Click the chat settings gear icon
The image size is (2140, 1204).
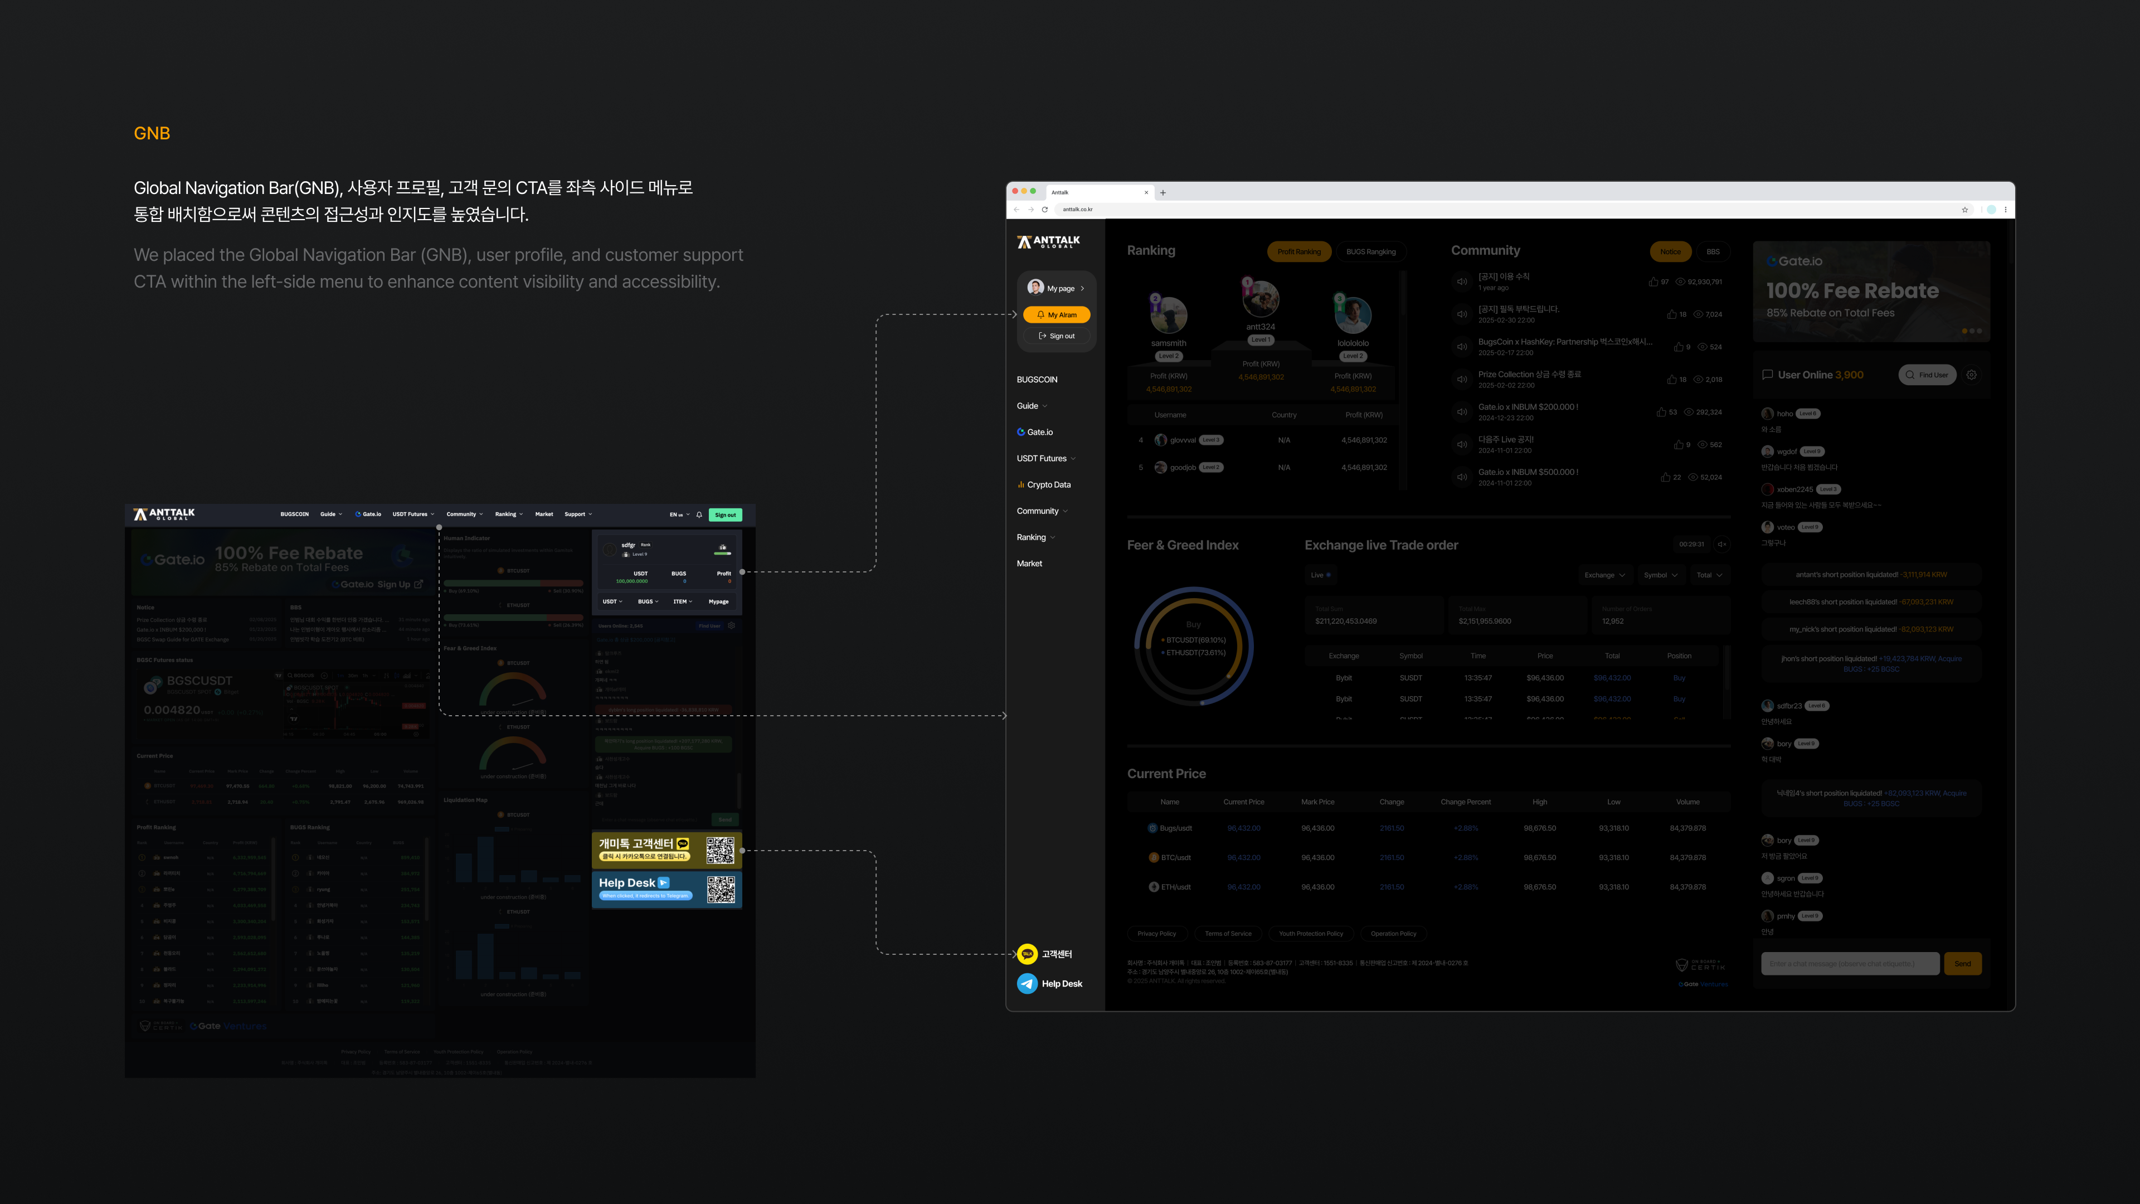pos(1971,375)
